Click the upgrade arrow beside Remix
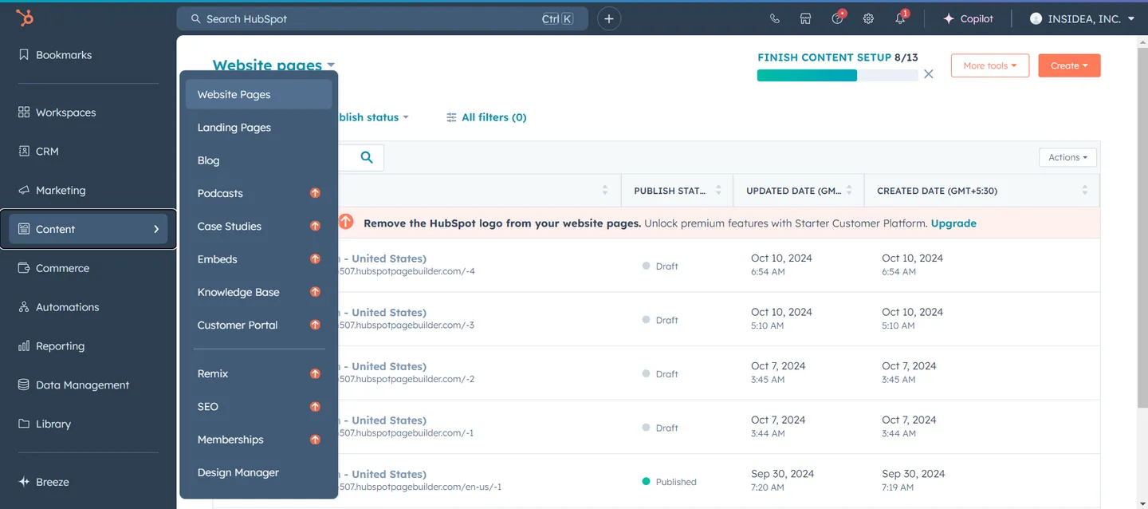 (x=315, y=373)
